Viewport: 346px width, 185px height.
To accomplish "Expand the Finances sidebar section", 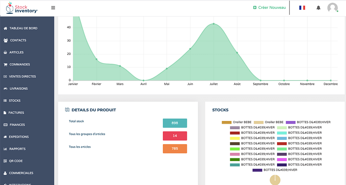I will tap(17, 125).
